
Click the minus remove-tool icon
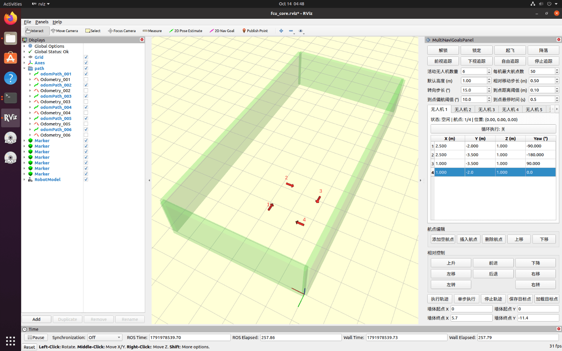(291, 31)
